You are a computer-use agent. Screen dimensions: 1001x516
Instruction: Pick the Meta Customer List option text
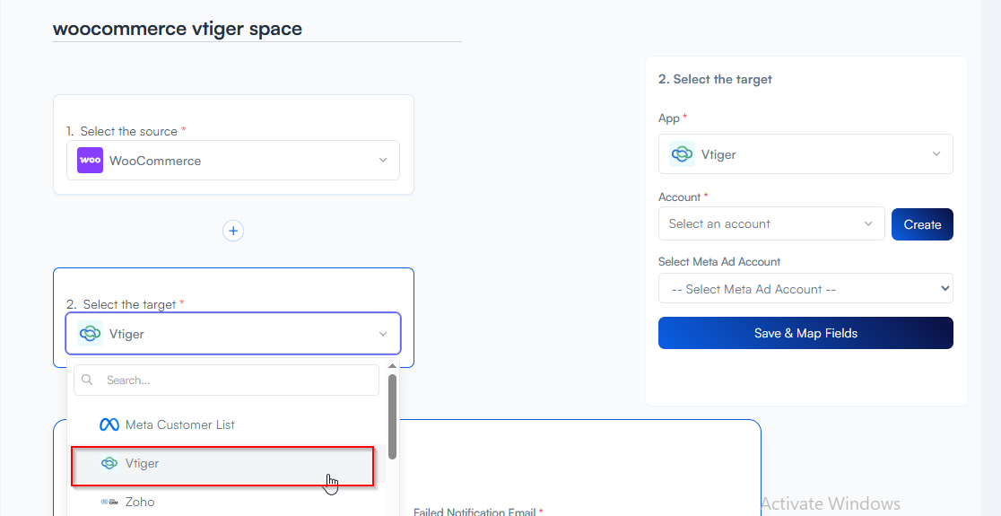pyautogui.click(x=180, y=424)
